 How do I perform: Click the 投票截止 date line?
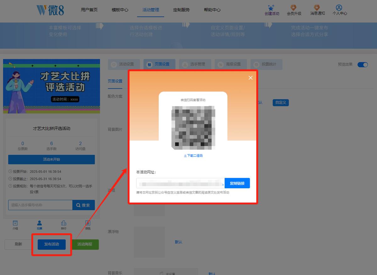35,179
